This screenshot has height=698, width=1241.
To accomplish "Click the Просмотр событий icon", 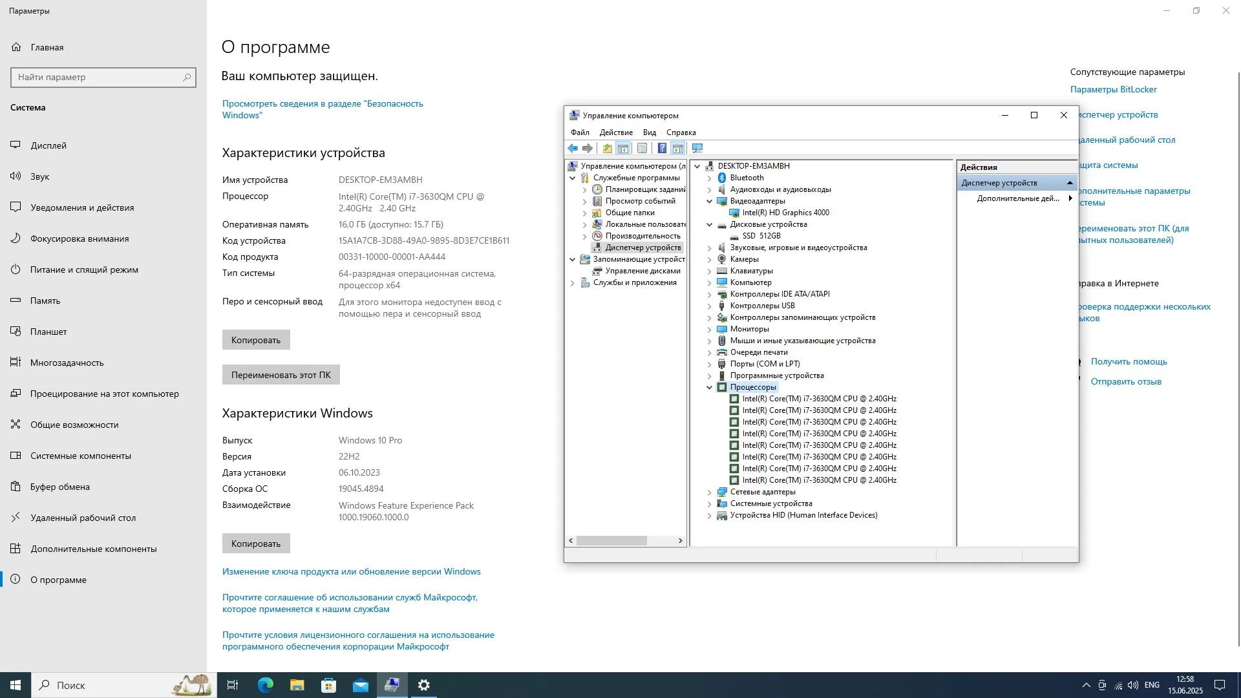I will pyautogui.click(x=597, y=201).
